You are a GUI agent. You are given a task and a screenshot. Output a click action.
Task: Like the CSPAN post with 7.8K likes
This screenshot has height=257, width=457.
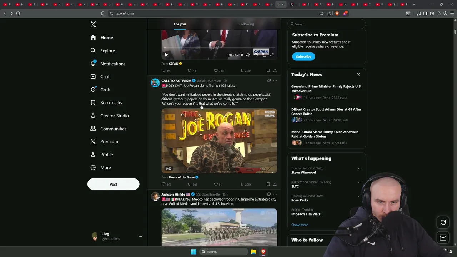pyautogui.click(x=219, y=71)
